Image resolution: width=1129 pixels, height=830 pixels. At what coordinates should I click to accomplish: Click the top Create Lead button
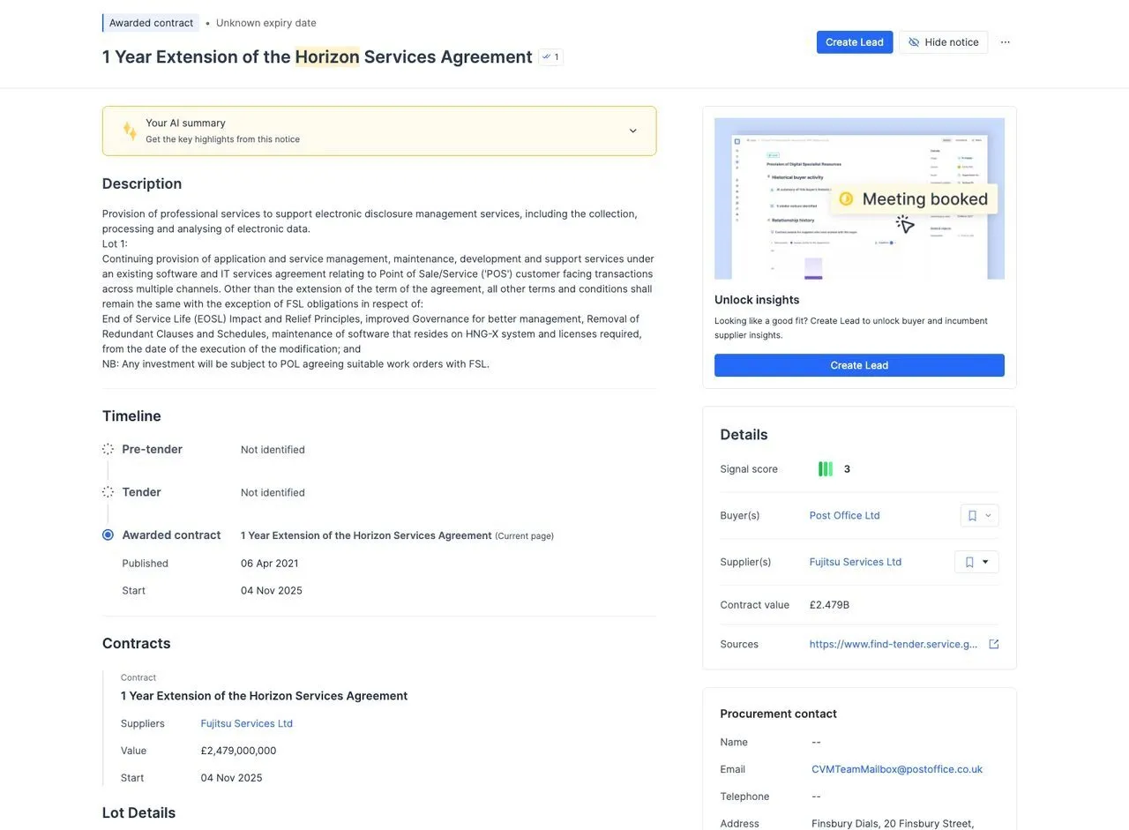[x=855, y=42]
